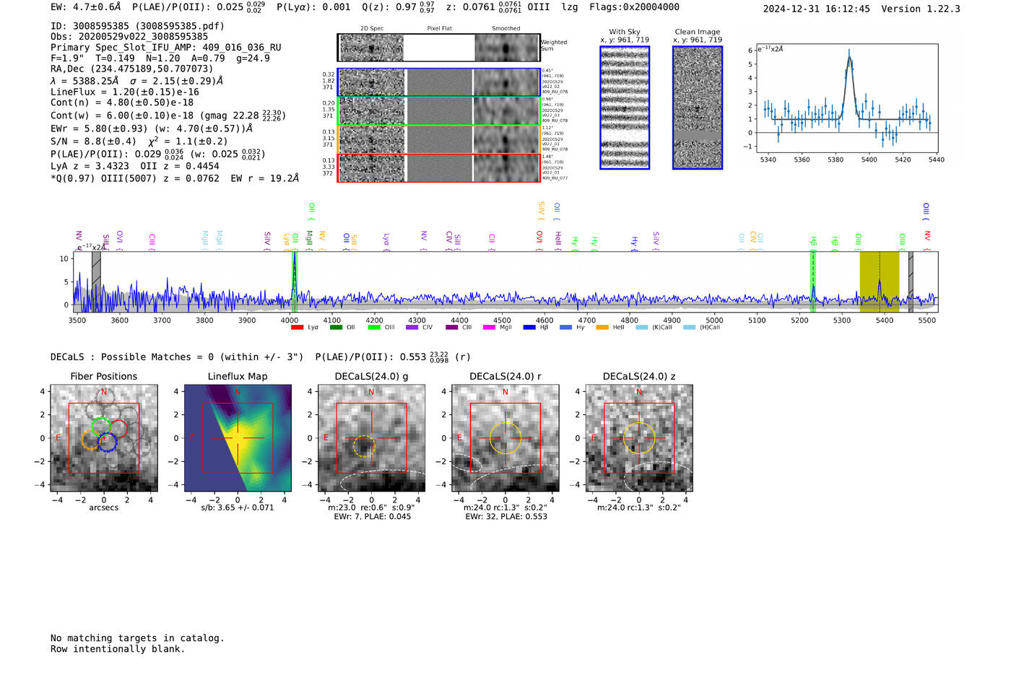Click the red fiber circle in Fiber Positions
The height and width of the screenshot is (688, 1011).
pyautogui.click(x=118, y=428)
